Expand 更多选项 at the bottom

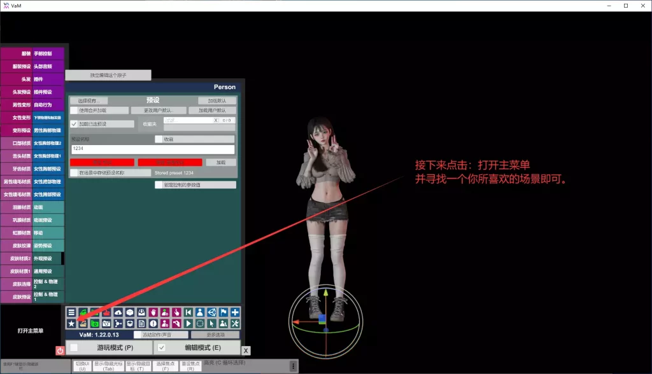(216, 334)
